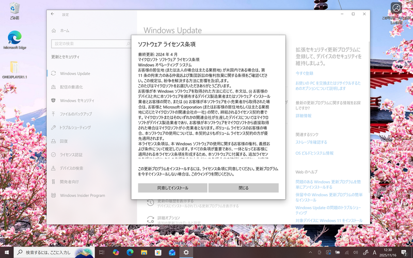This screenshot has width=413, height=258.
Task: Click the 閉じる button in license dialog
Action: [243, 188]
